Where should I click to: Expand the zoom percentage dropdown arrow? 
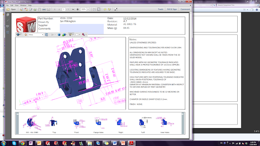[x=88, y=9]
